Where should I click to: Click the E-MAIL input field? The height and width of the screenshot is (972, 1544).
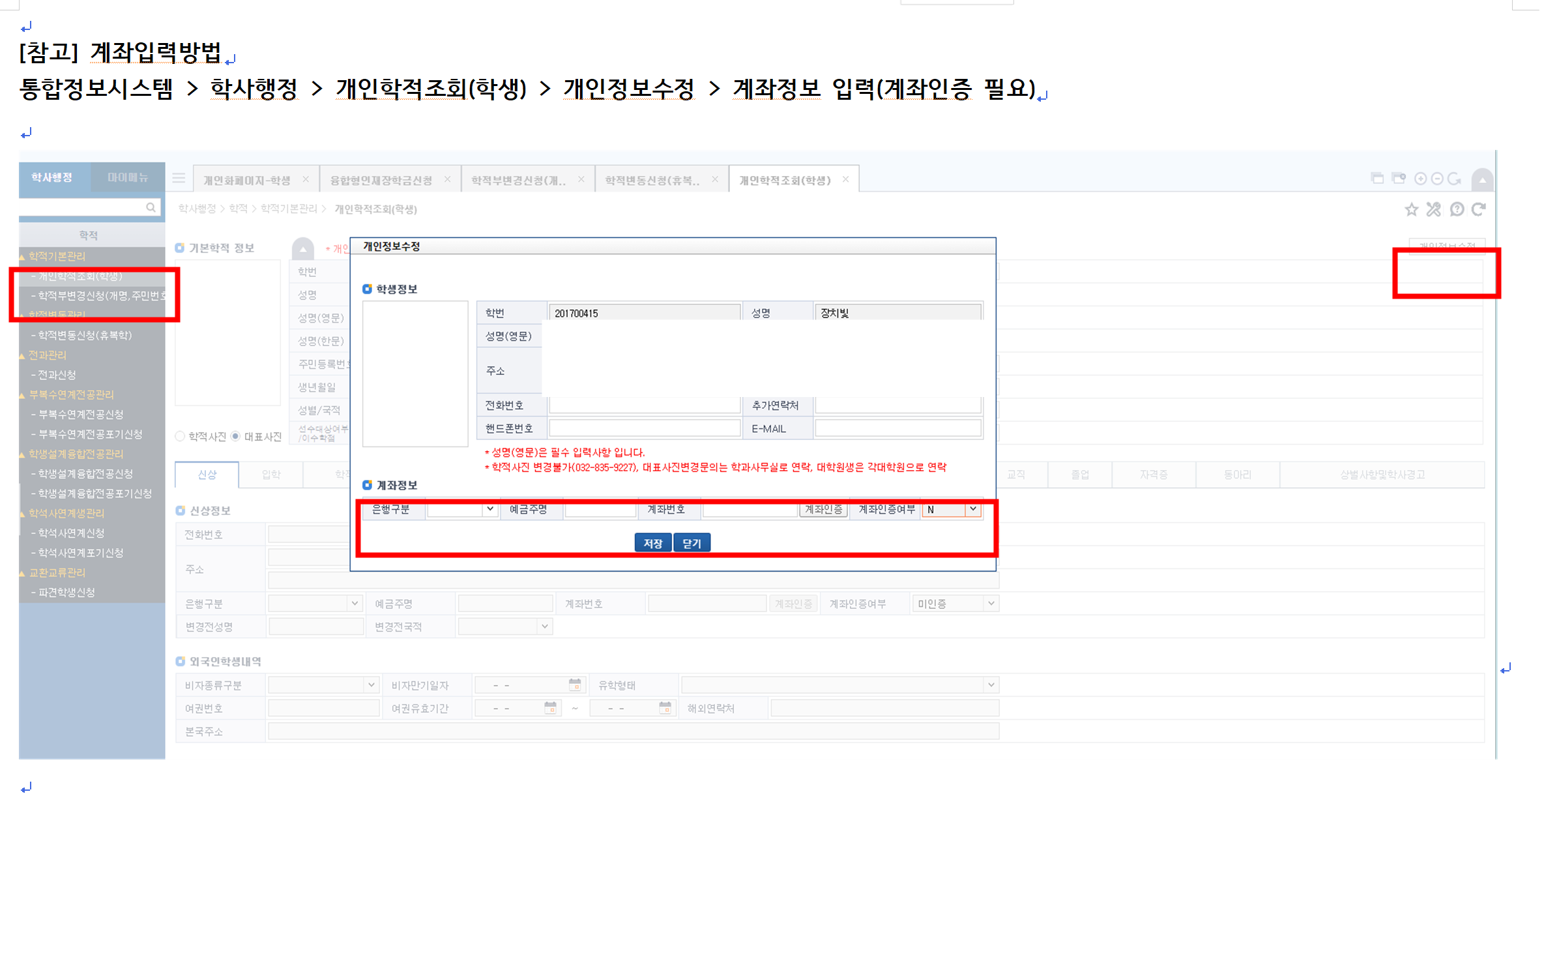pyautogui.click(x=897, y=428)
